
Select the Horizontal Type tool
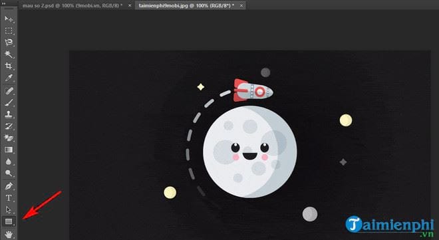(x=9, y=197)
